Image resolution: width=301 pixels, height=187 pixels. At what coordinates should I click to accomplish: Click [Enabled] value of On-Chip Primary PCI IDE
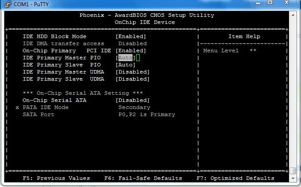(131, 51)
